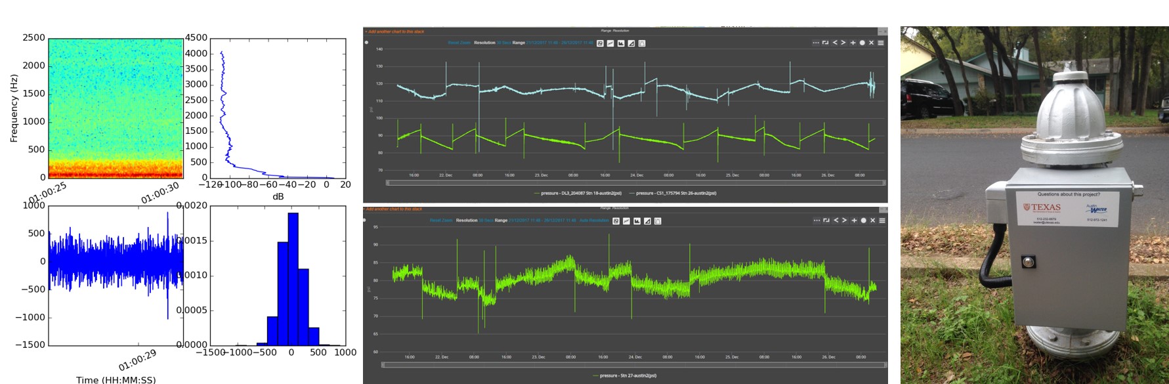The width and height of the screenshot is (1169, 384).
Task: Select line chart icon in the top chart toolbar
Action: pos(610,43)
